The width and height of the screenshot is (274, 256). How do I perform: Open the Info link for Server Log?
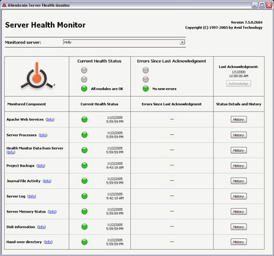(x=32, y=196)
